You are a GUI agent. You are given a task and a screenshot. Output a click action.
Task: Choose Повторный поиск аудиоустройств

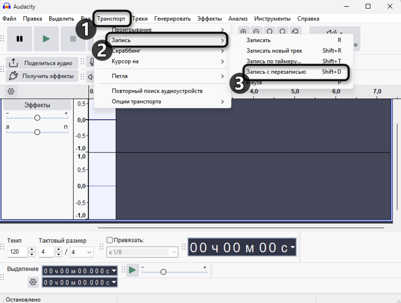(162, 91)
